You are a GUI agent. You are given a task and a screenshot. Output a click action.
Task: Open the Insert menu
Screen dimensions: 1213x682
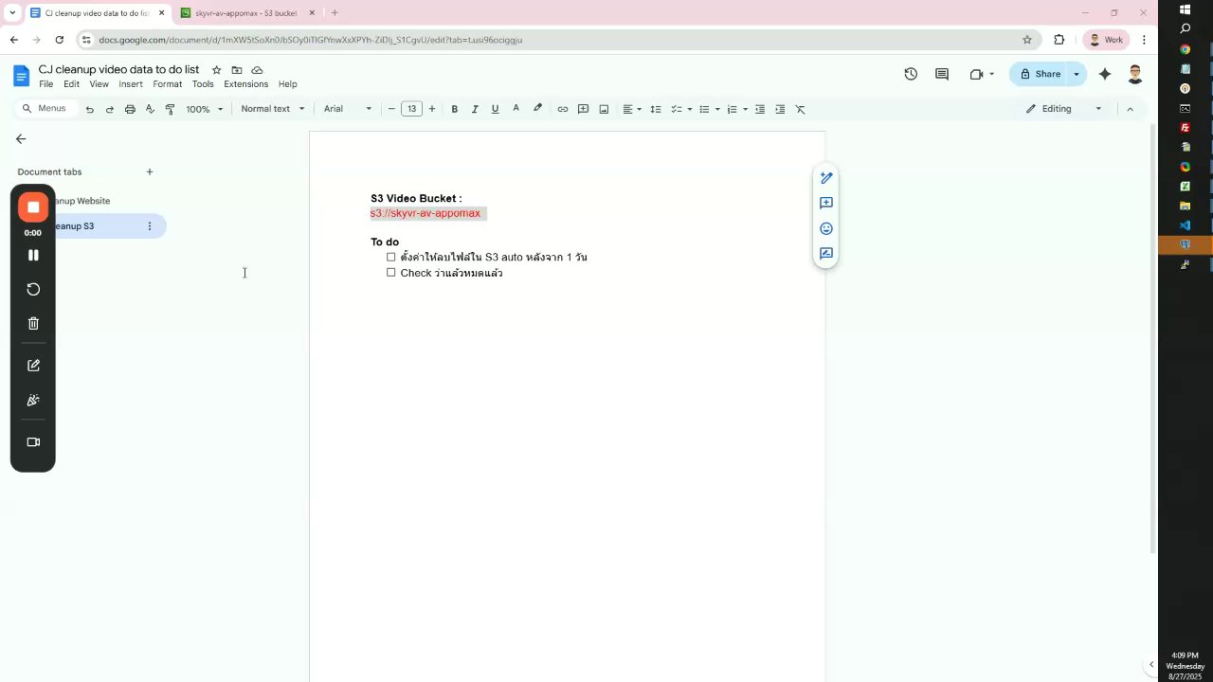(x=131, y=84)
